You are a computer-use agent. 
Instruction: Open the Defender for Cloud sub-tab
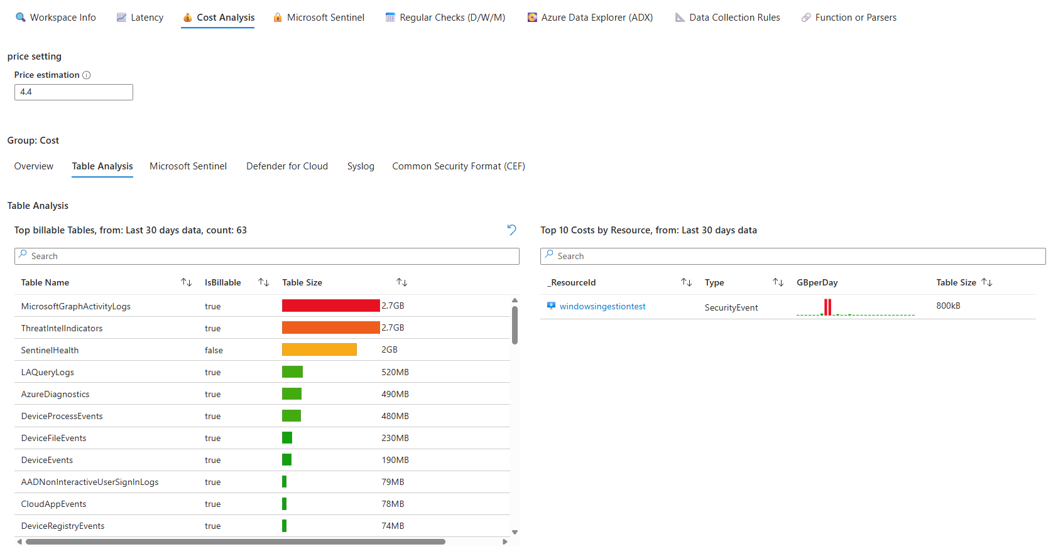tap(287, 166)
